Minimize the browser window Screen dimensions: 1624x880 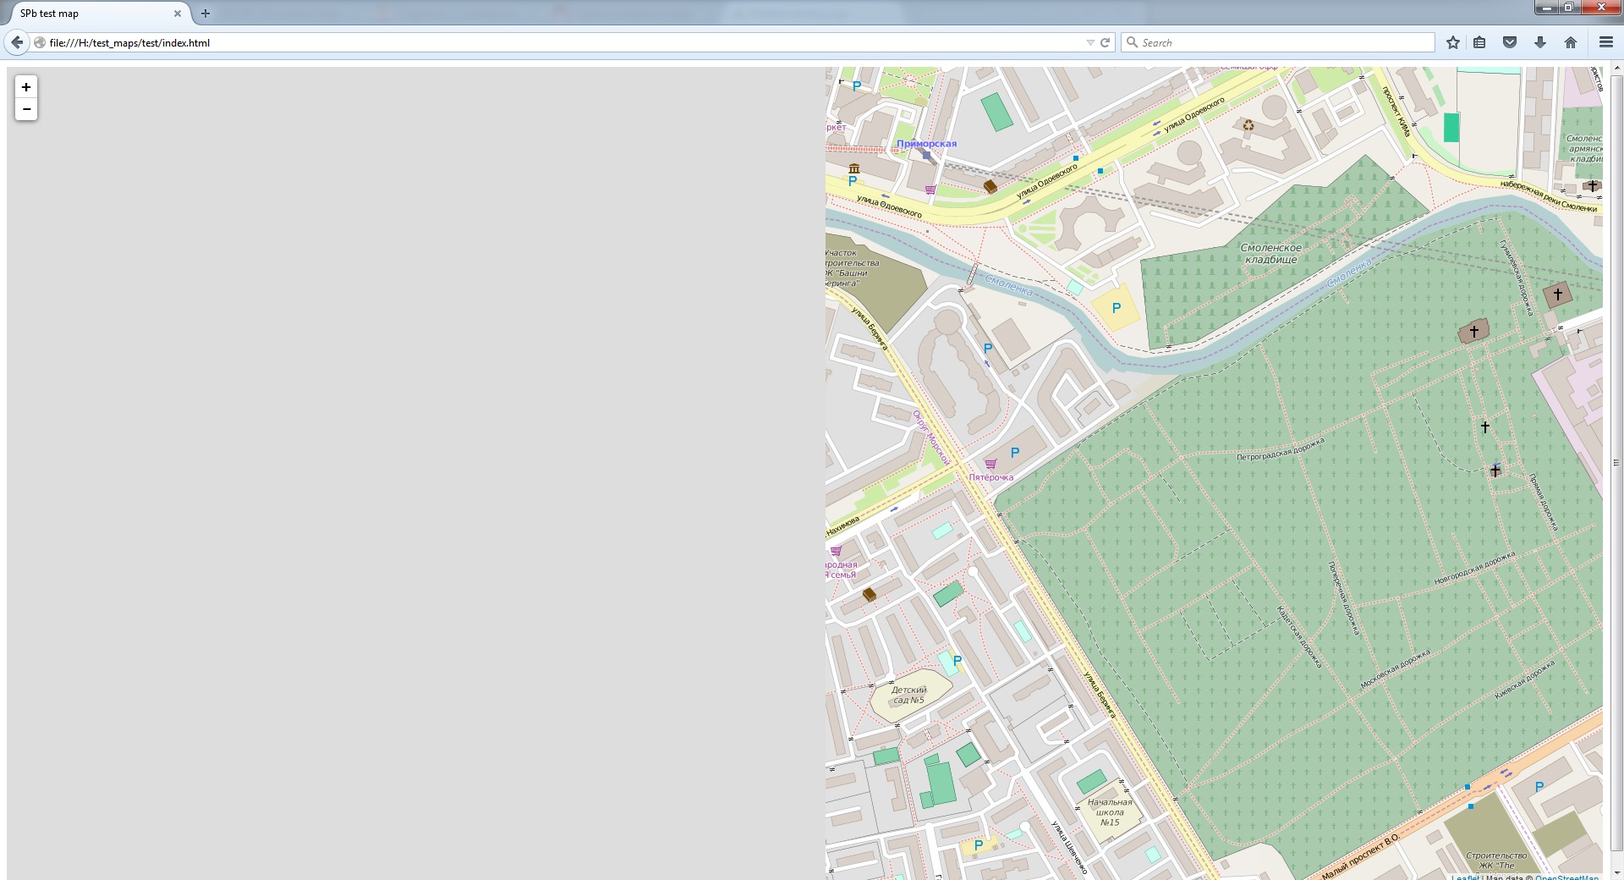(1547, 8)
